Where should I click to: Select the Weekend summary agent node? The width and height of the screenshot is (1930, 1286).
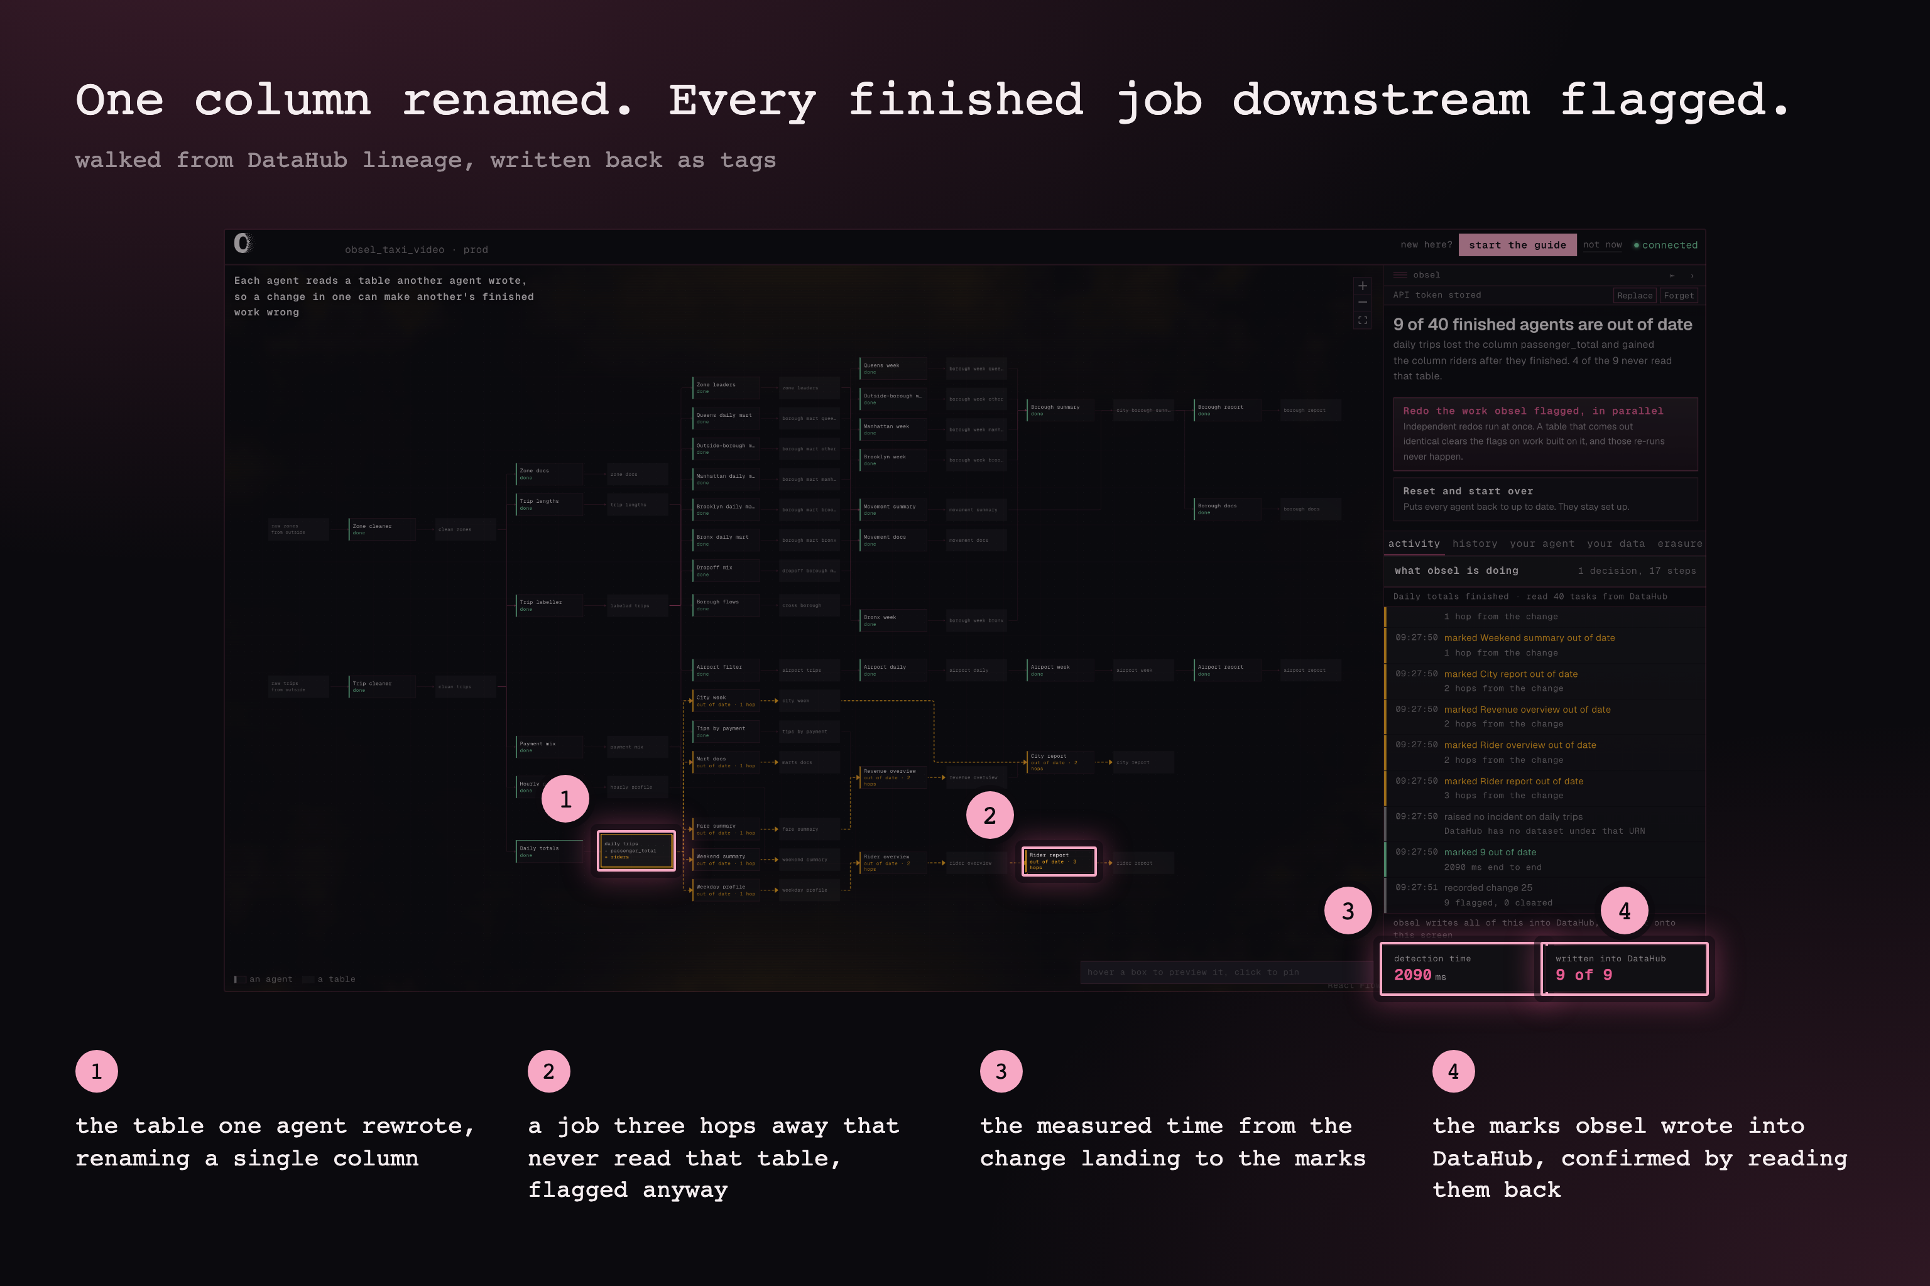(x=726, y=860)
